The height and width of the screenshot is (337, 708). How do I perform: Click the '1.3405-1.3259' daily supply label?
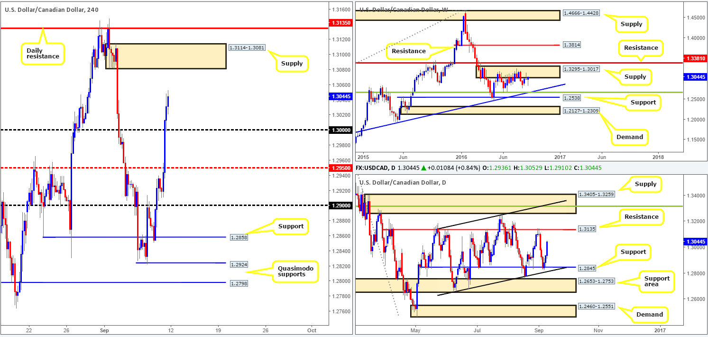(x=597, y=195)
